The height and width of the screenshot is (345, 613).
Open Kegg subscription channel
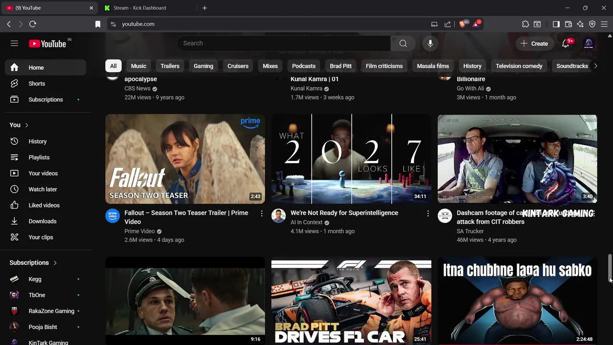pos(45,279)
